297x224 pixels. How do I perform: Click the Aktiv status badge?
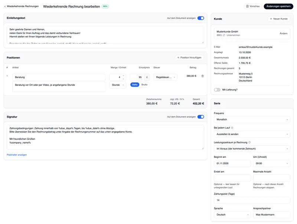pos(105,6)
